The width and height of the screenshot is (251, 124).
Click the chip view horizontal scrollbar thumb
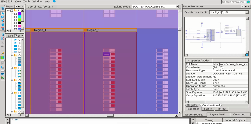click(x=110, y=115)
